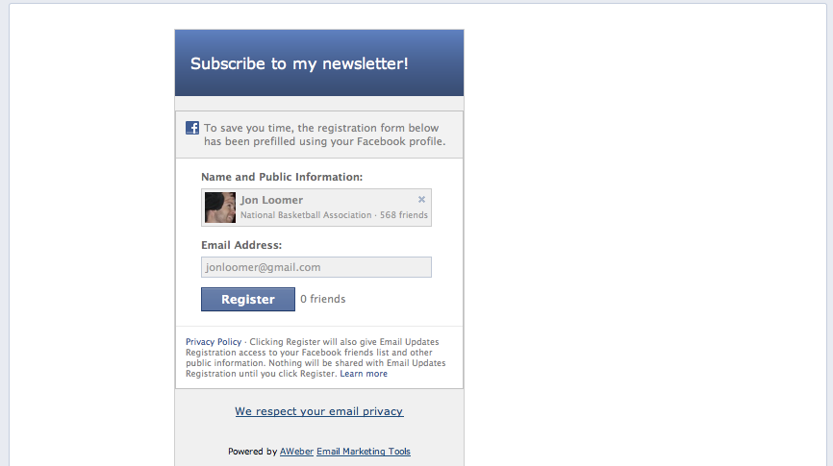833x466 pixels.
Task: Click the Jon Loomer name text
Action: [x=271, y=200]
